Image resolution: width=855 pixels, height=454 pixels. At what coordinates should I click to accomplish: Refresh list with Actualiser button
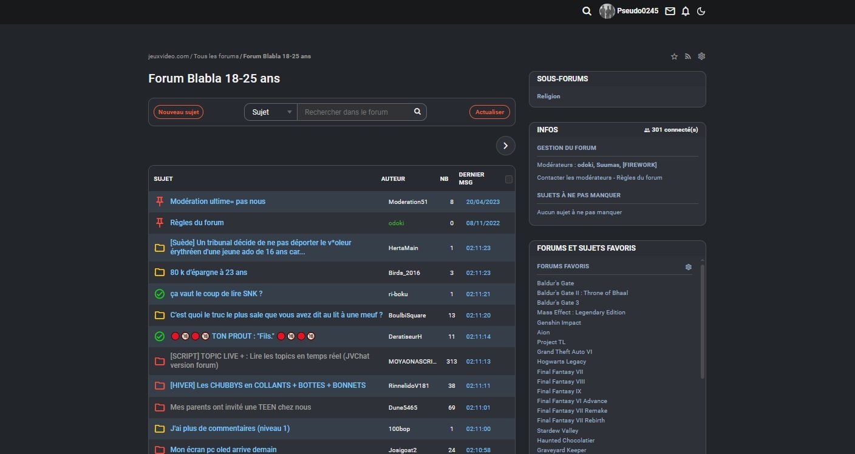coord(489,112)
